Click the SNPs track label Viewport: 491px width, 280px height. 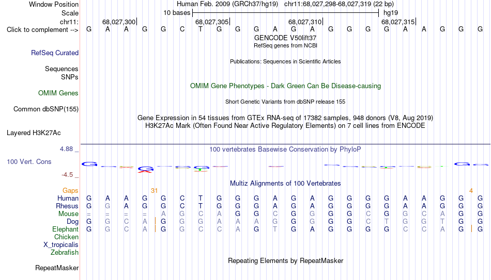click(x=70, y=77)
